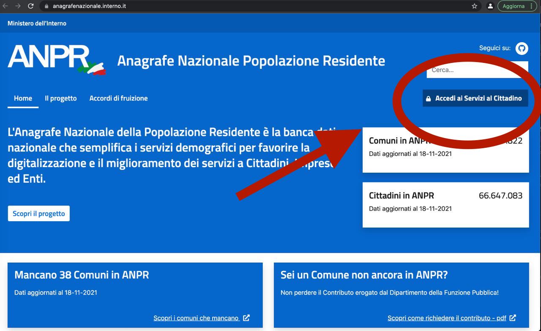Viewport: 541px width, 331px height.
Task: Select the Home tab
Action: pos(23,98)
